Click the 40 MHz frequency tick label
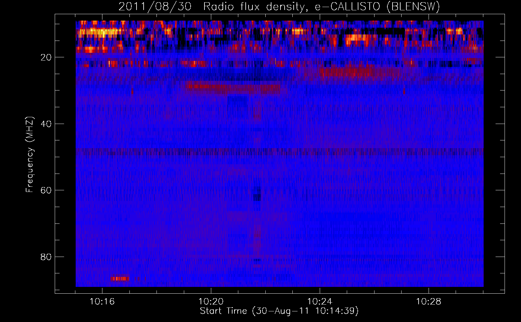 click(x=46, y=124)
